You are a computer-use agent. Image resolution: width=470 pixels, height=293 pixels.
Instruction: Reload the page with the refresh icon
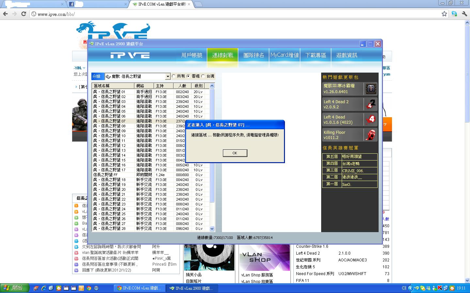(23, 14)
